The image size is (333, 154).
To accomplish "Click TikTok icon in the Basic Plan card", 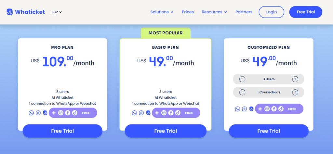I will coord(178,113).
